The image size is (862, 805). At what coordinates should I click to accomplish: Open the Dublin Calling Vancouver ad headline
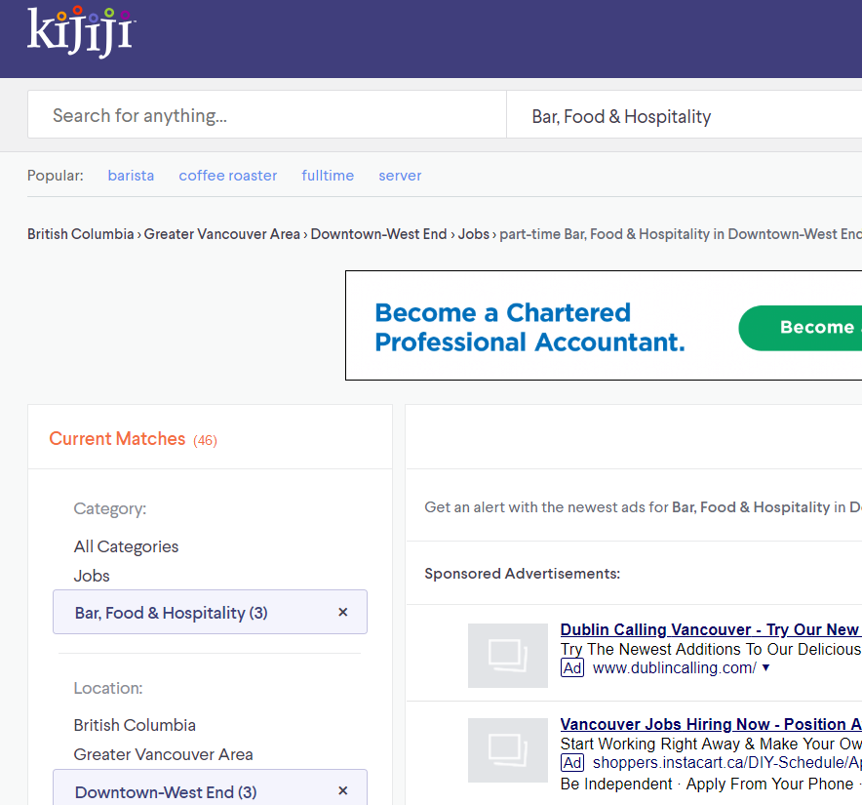point(711,629)
